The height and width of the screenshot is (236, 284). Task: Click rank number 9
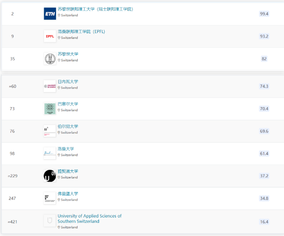pos(12,36)
